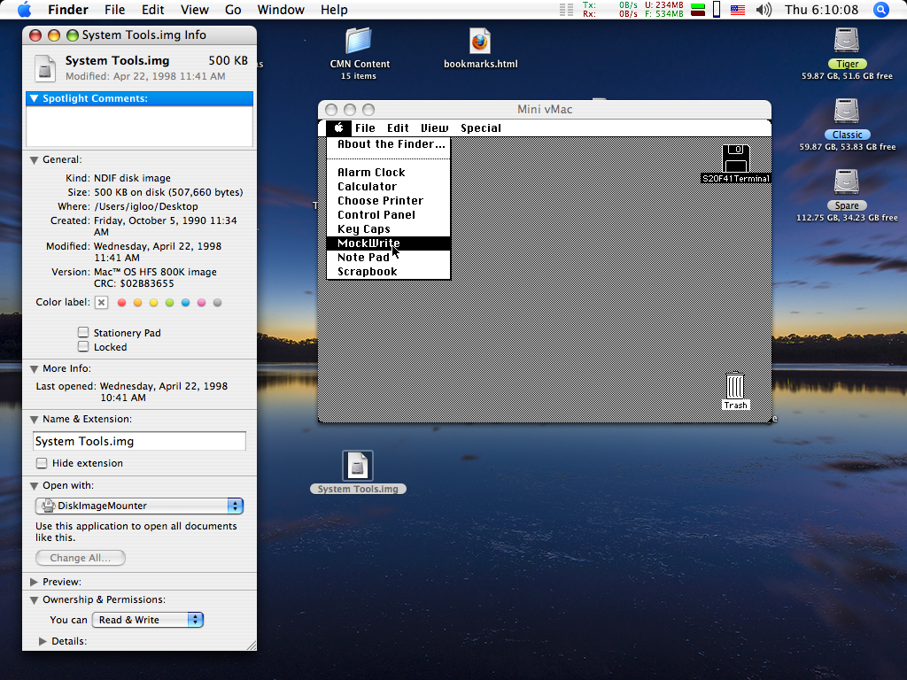The width and height of the screenshot is (907, 680).
Task: Select the Spare hard drive icon
Action: pyautogui.click(x=846, y=182)
